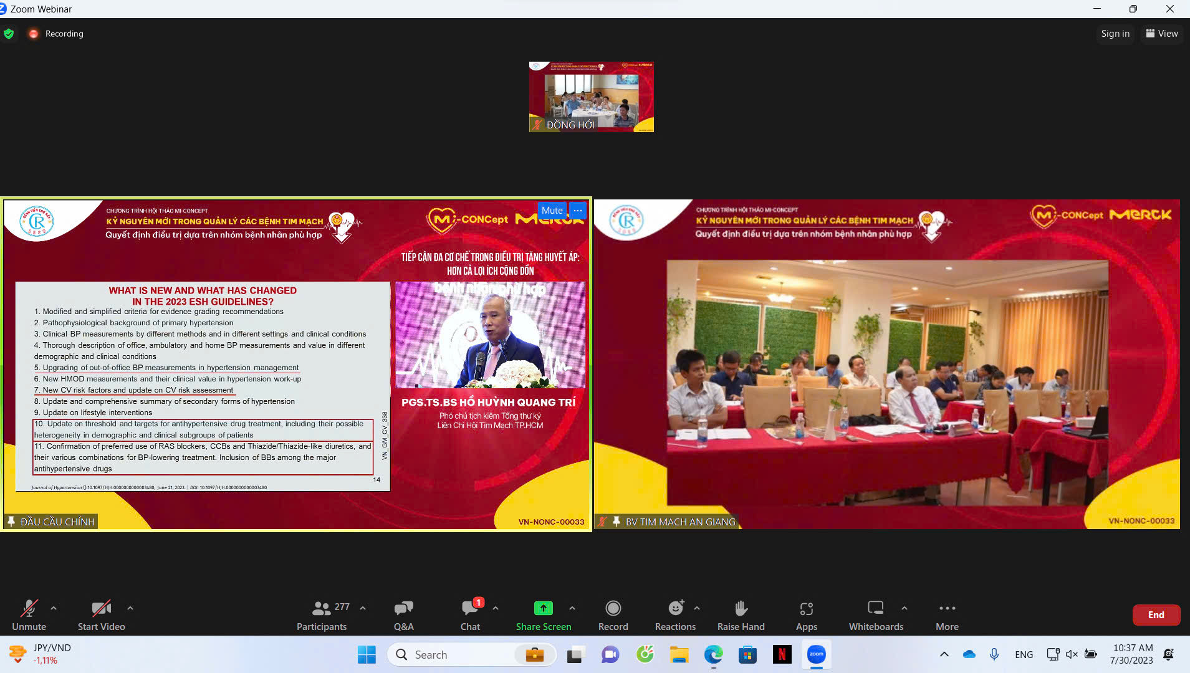Start recording with the Record button
Viewport: 1190px width, 673px height.
click(x=613, y=614)
